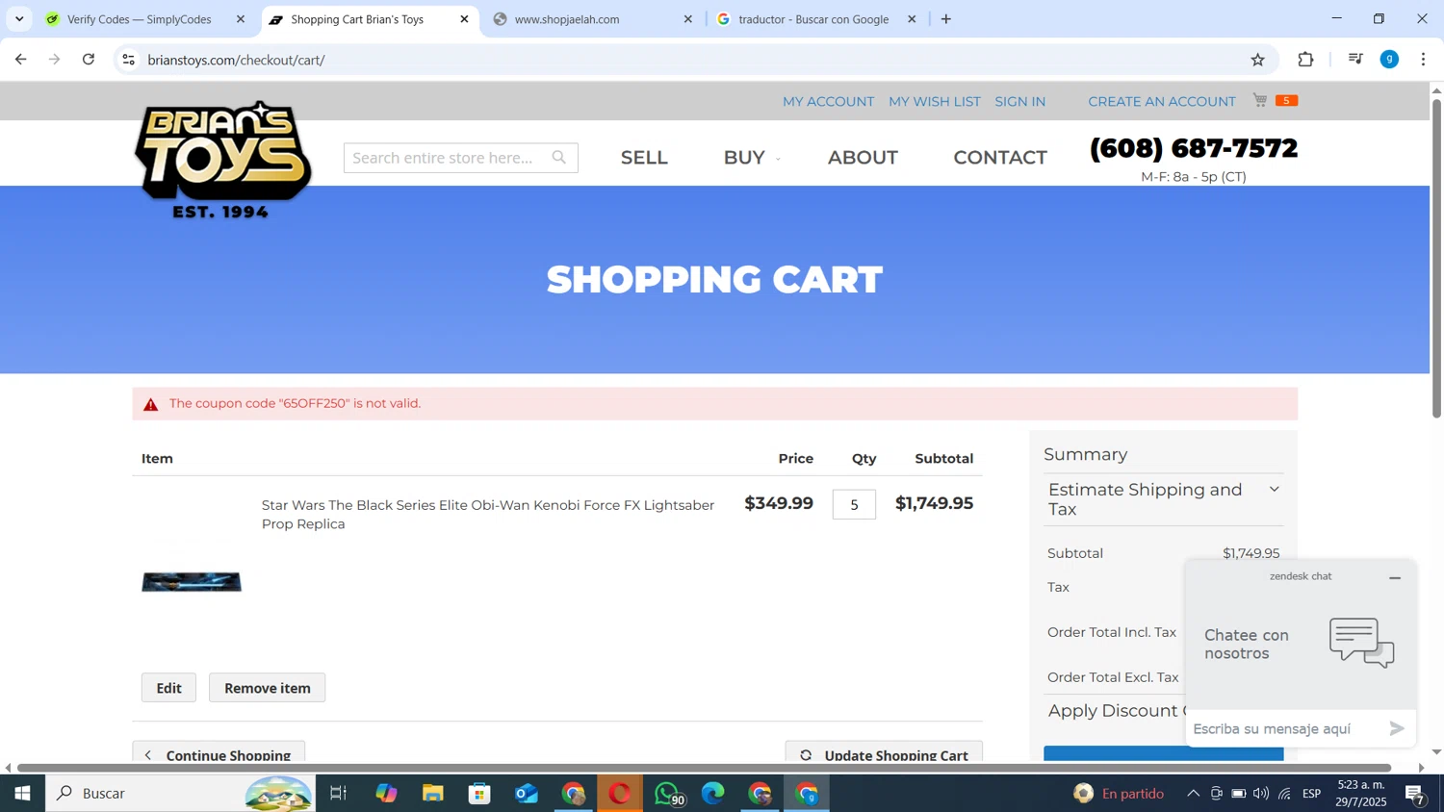
Task: Open volume control in system tray
Action: pyautogui.click(x=1261, y=794)
